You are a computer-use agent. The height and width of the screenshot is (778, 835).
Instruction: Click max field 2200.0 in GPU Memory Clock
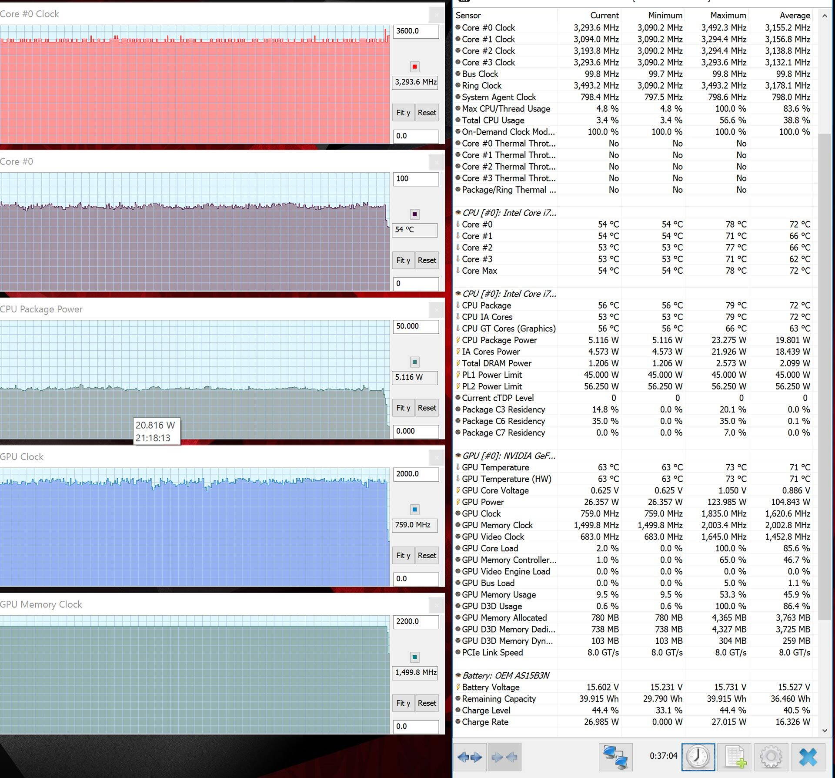(416, 621)
